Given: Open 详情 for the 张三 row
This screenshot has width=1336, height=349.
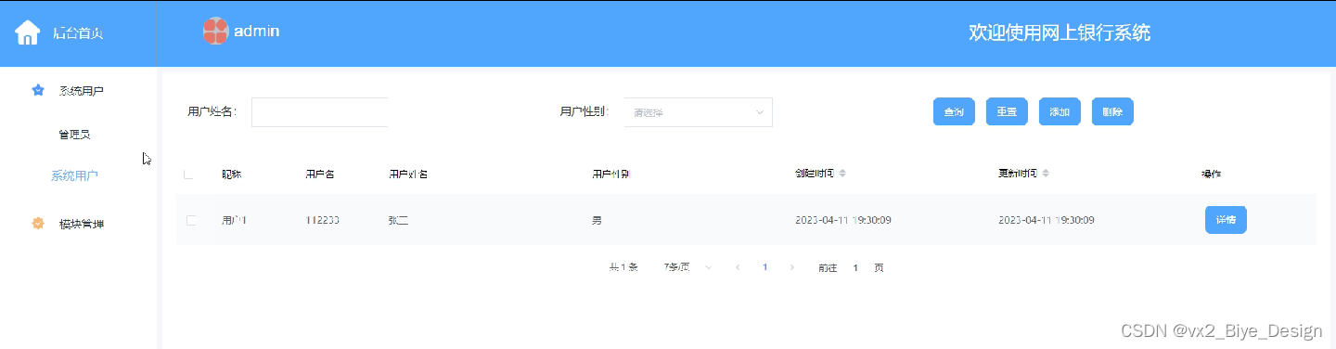Looking at the screenshot, I should [x=1226, y=220].
